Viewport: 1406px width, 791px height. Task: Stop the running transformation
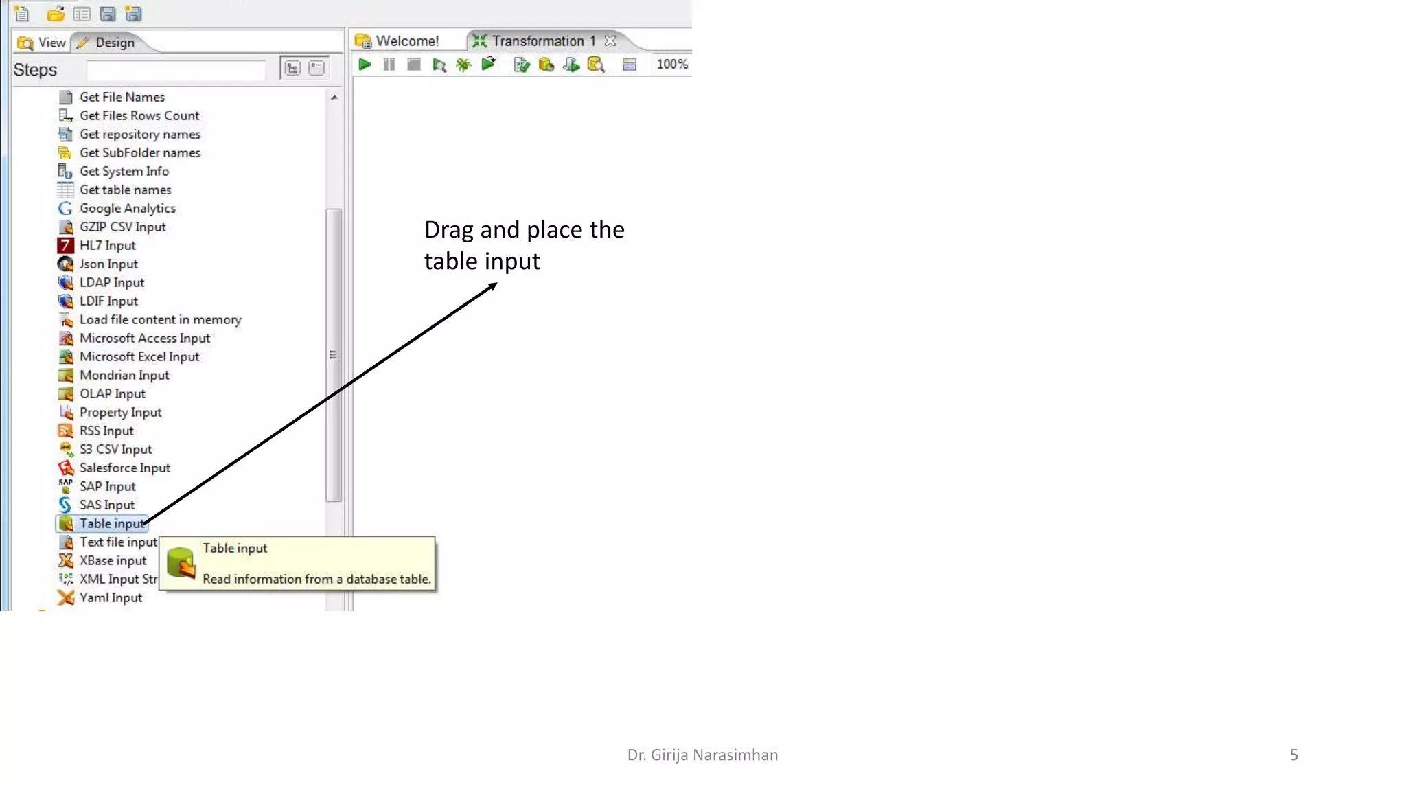point(414,65)
